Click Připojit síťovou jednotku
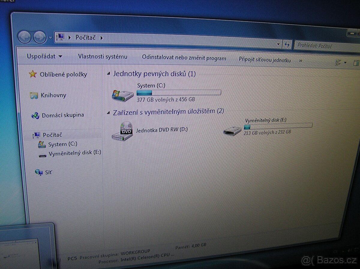Image resolution: width=360 pixels, height=269 pixels. tap(265, 60)
